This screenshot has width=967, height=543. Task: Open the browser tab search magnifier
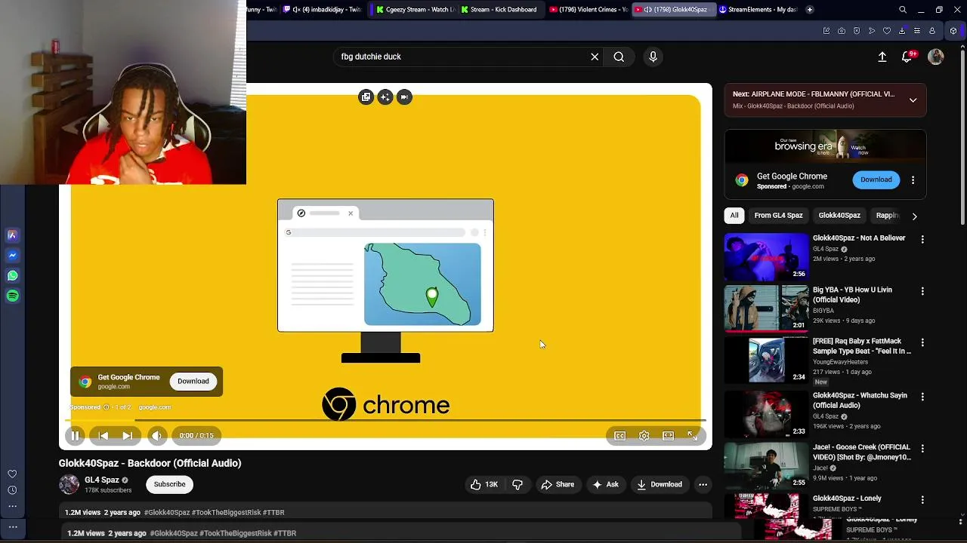pyautogui.click(x=903, y=10)
